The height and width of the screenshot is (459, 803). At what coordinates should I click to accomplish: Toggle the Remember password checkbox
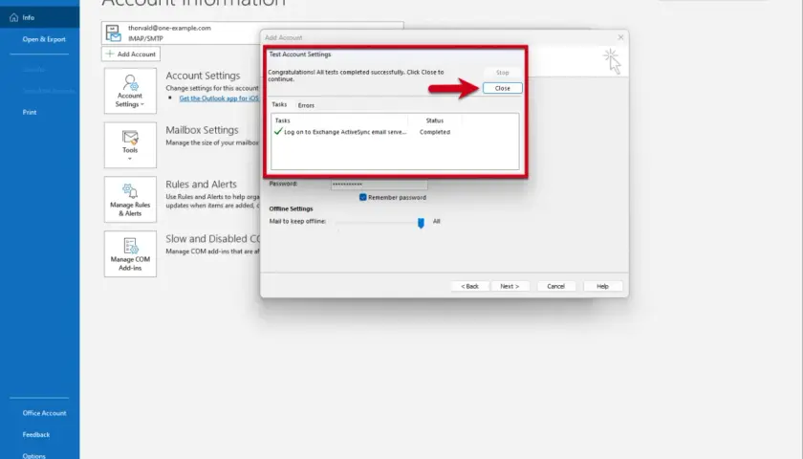coord(363,197)
